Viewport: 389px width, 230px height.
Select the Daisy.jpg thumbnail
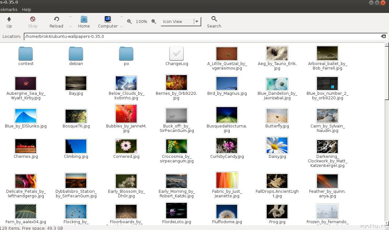[x=277, y=146]
